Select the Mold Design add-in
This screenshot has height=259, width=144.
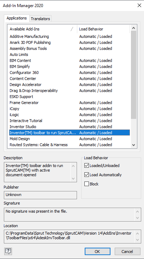point(69,139)
